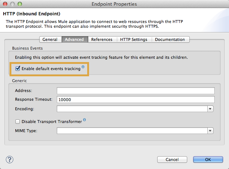Click the help question mark icon
The width and height of the screenshot is (229, 169).
click(x=10, y=159)
